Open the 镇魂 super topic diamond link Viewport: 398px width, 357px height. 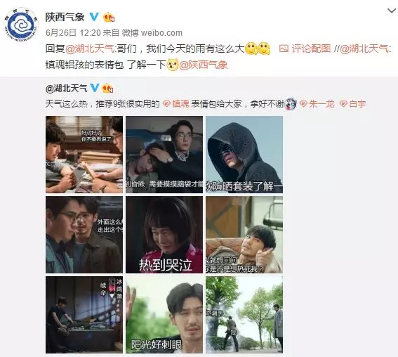[x=176, y=104]
